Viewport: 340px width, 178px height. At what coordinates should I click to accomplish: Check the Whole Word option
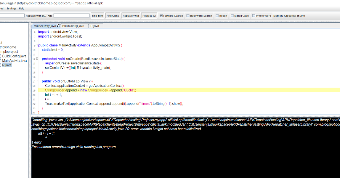coord(253,16)
